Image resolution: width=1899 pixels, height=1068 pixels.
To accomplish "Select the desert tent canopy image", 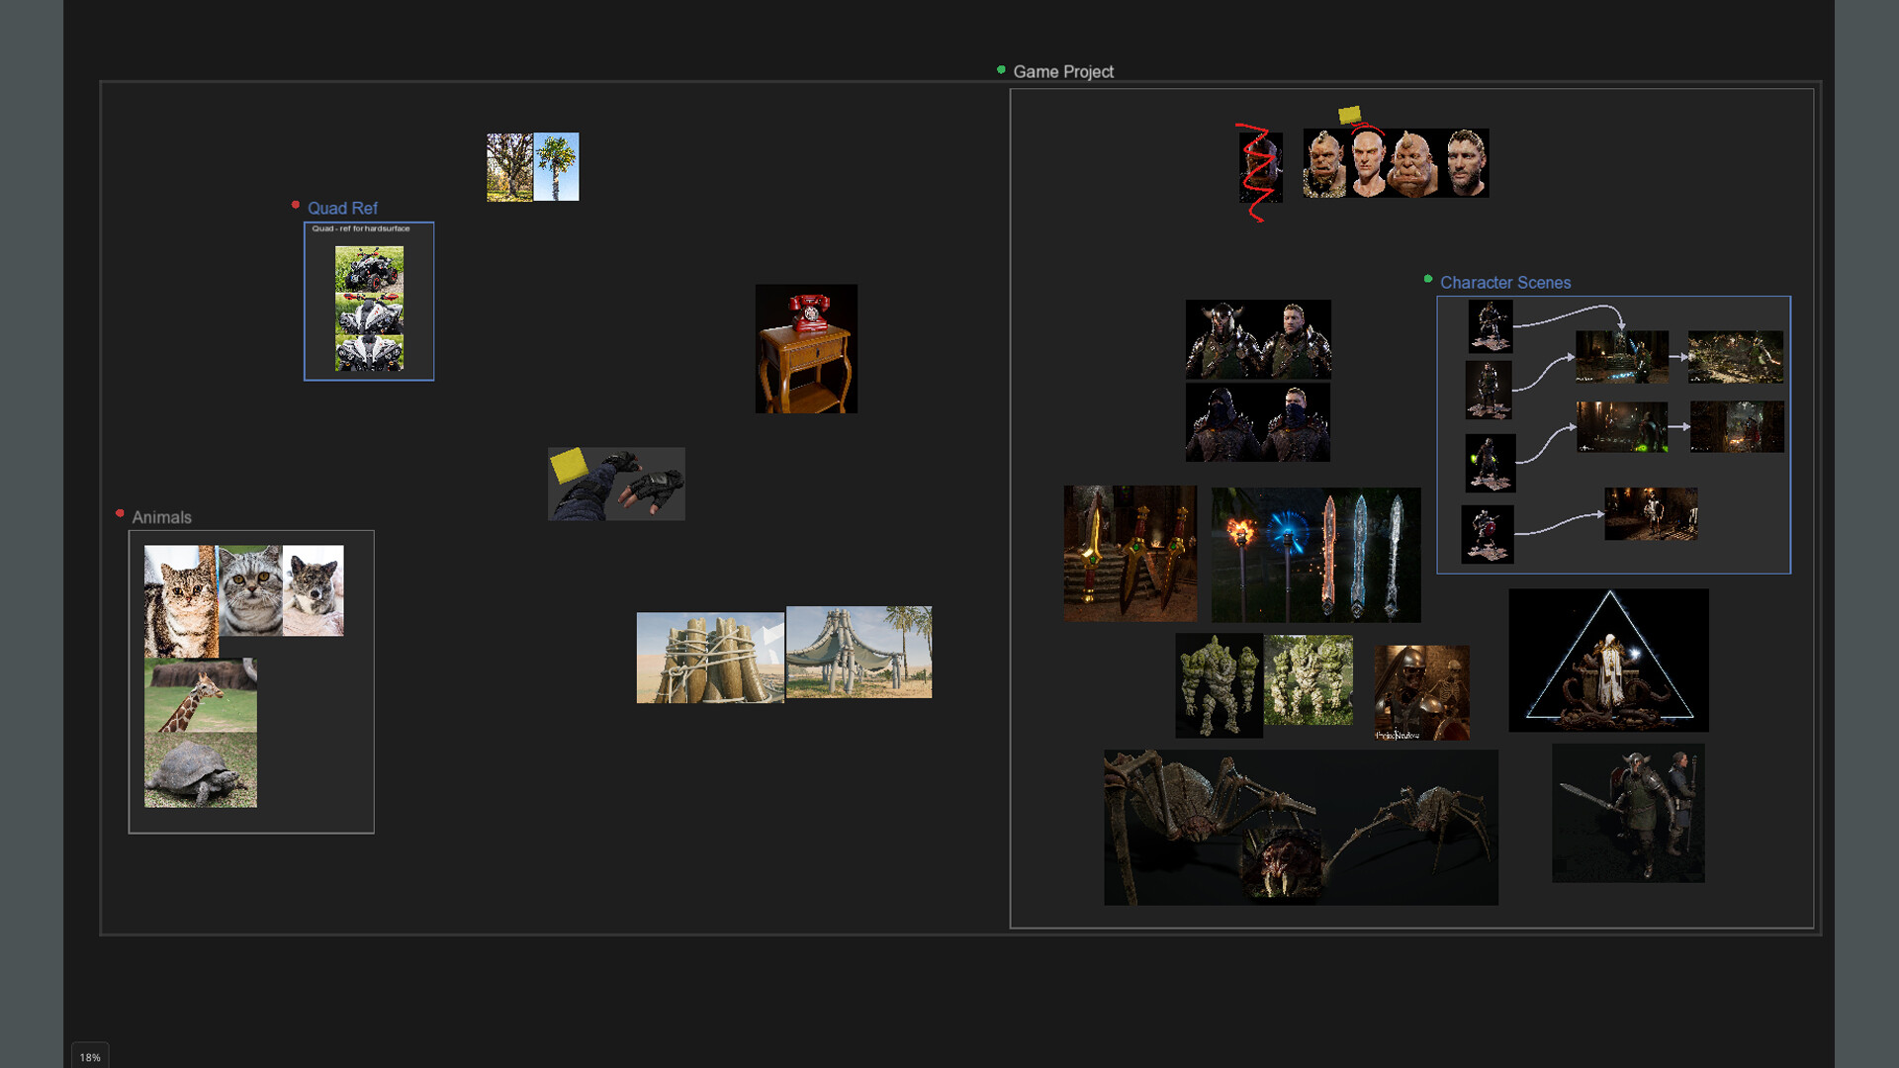I will point(859,652).
